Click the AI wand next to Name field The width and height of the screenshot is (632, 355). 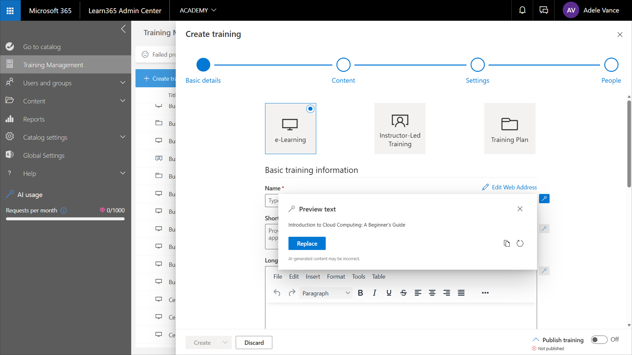point(544,199)
